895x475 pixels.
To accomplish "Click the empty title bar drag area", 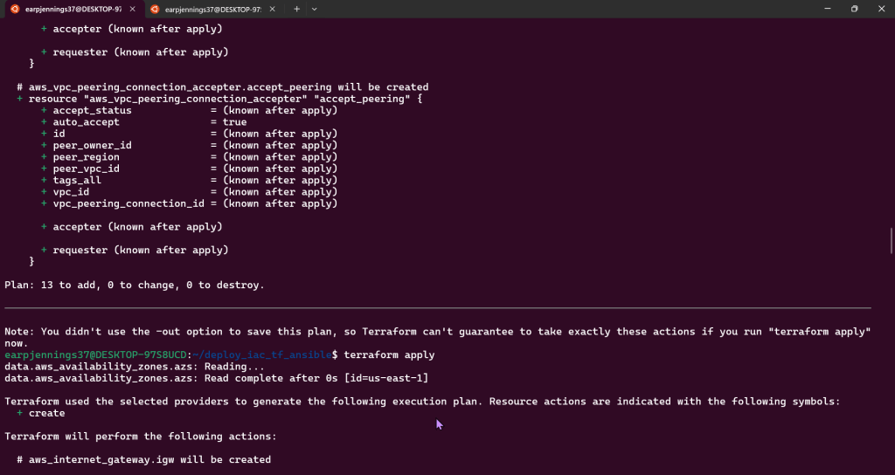I will tap(568, 9).
